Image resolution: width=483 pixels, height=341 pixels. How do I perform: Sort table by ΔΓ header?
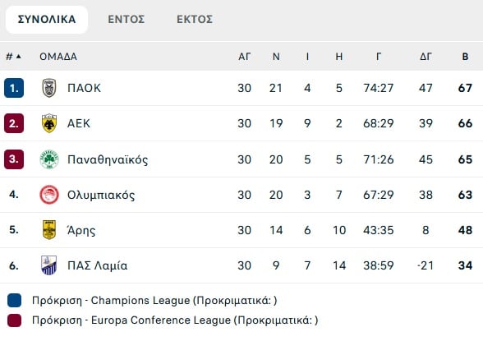425,57
